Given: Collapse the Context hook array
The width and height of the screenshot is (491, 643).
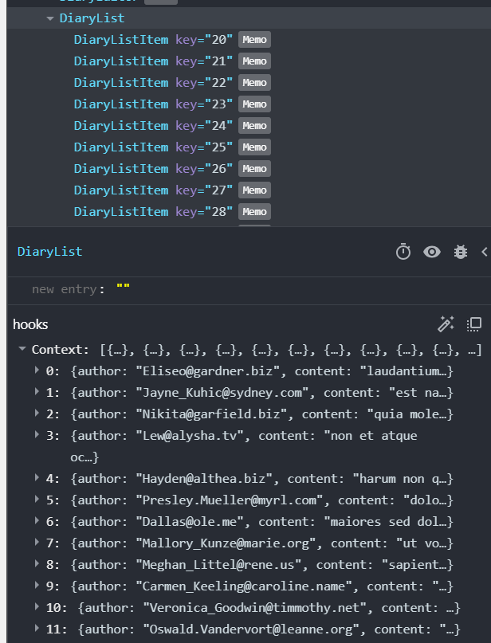Looking at the screenshot, I should pyautogui.click(x=22, y=349).
